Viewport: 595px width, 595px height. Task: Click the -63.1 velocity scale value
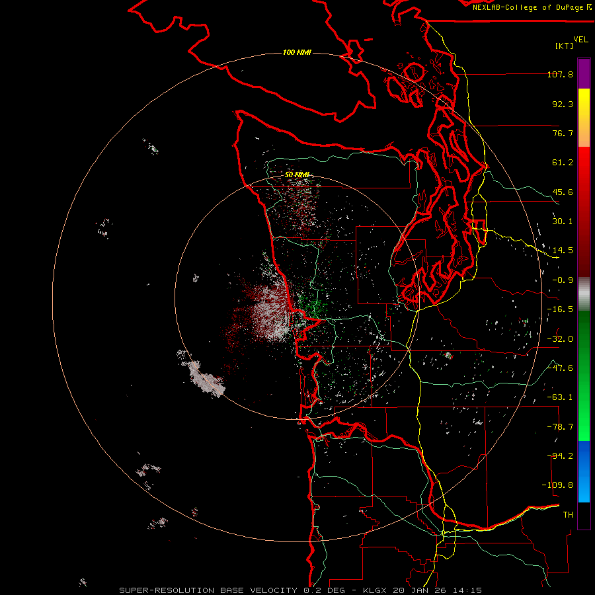pyautogui.click(x=560, y=397)
